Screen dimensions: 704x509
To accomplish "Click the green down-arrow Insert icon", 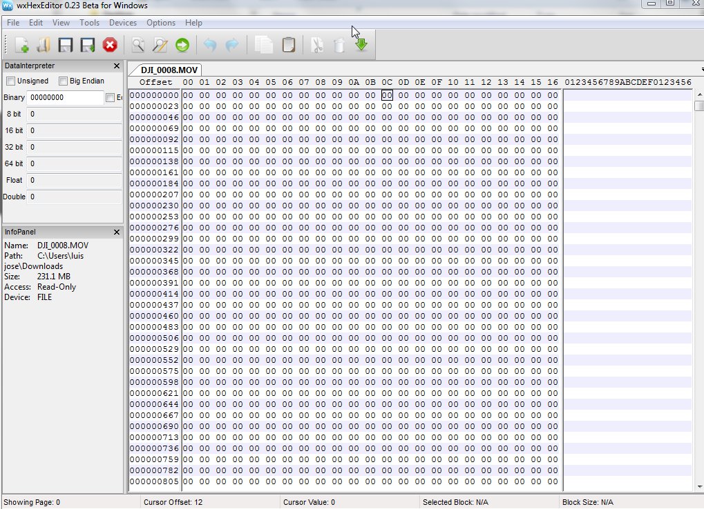I will click(x=361, y=45).
